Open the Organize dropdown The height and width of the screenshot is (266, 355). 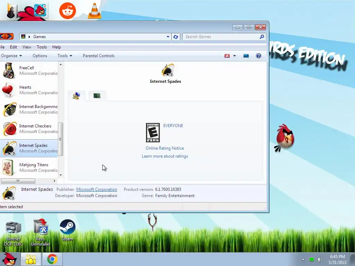click(11, 56)
